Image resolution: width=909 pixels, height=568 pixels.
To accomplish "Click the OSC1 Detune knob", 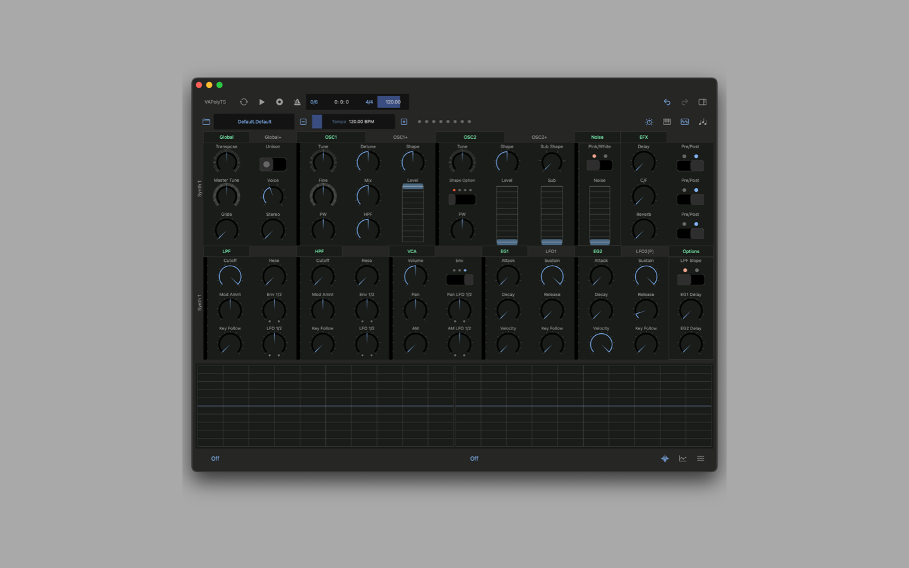I will pos(368,162).
